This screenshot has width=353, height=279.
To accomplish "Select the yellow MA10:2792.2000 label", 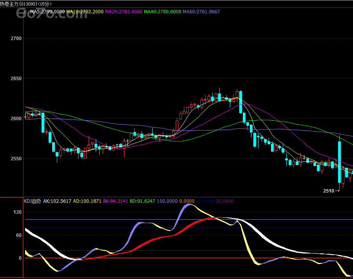I will (85, 12).
